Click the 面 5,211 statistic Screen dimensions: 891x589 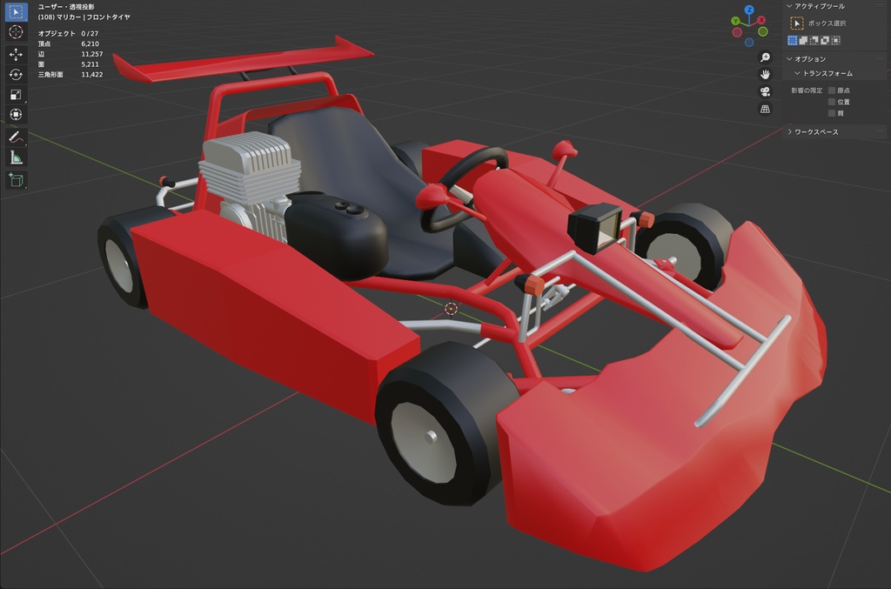tap(68, 64)
